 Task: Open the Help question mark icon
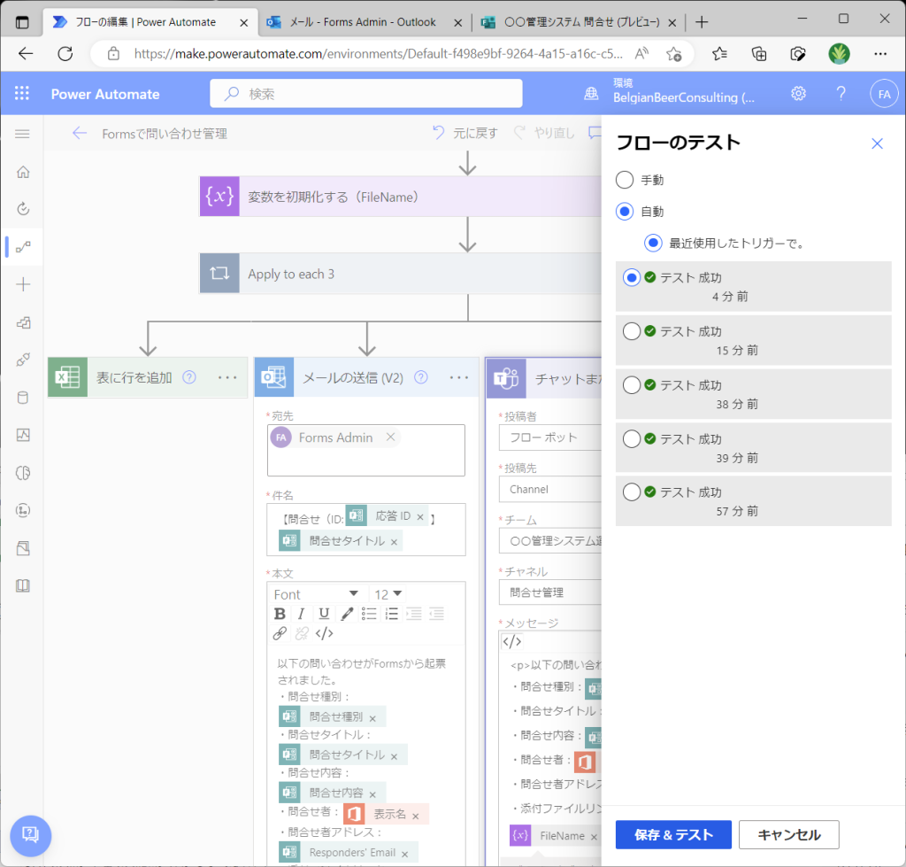pos(841,94)
